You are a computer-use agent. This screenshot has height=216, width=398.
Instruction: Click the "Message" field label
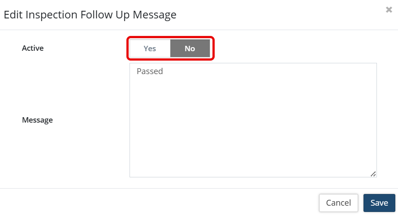(x=37, y=120)
